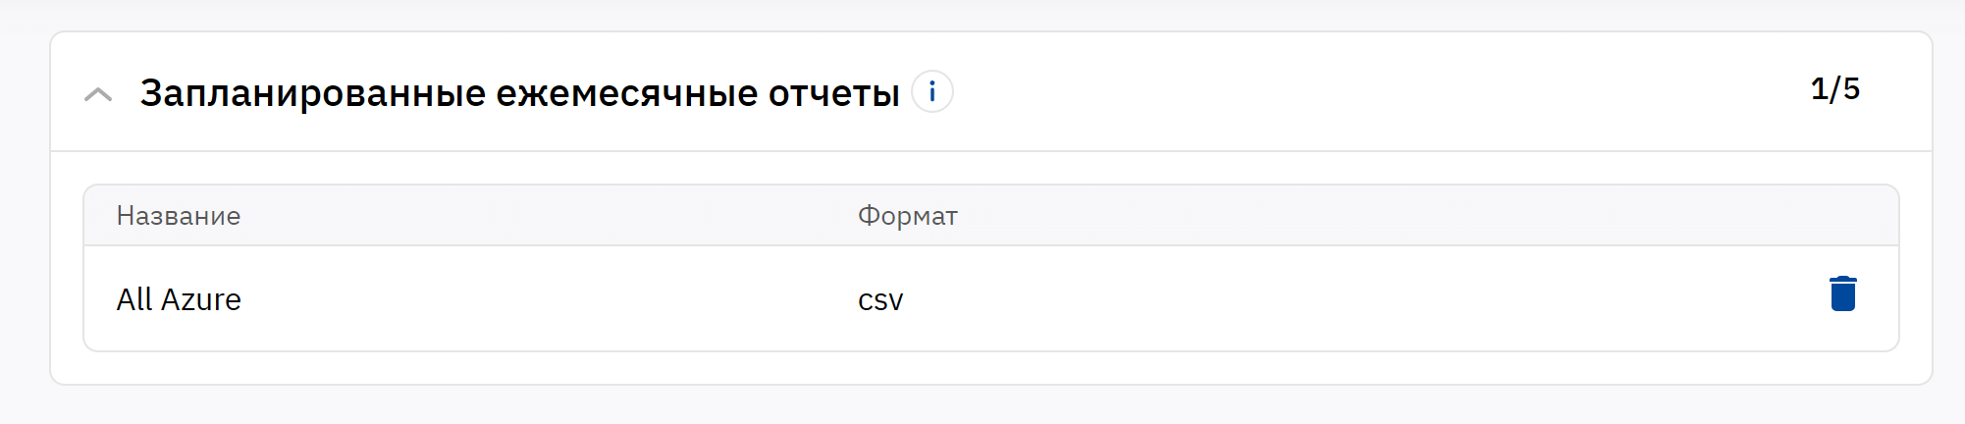Image resolution: width=1965 pixels, height=424 pixels.
Task: Click the "All Azure" text in the table
Action: [x=179, y=299]
